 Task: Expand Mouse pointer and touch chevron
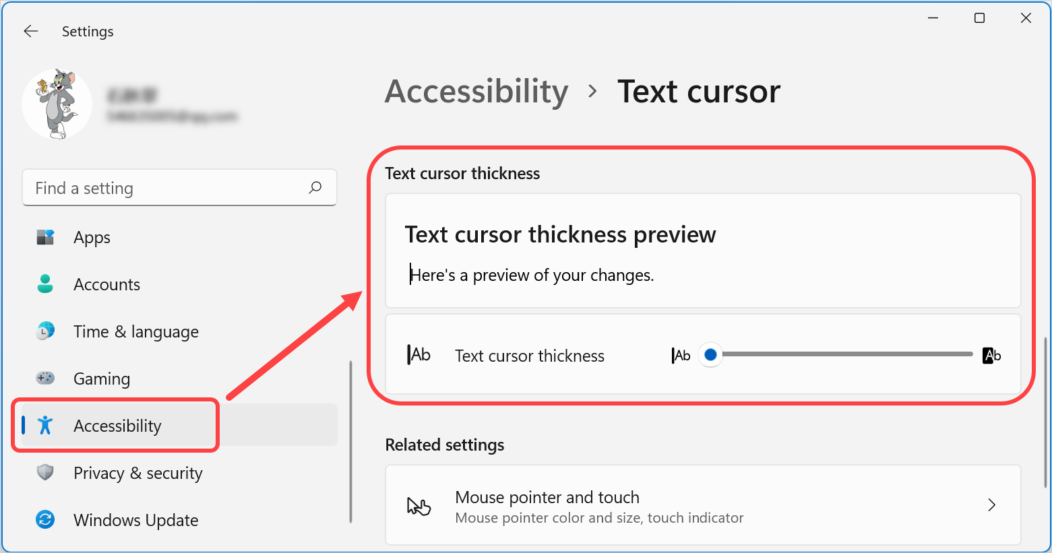pyautogui.click(x=991, y=505)
